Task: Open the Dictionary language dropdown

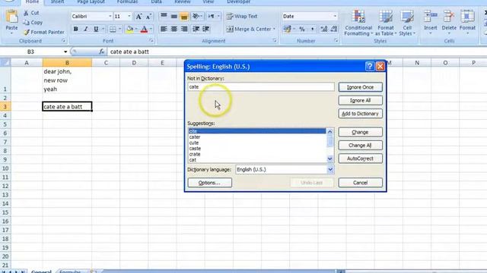Action: (x=330, y=170)
